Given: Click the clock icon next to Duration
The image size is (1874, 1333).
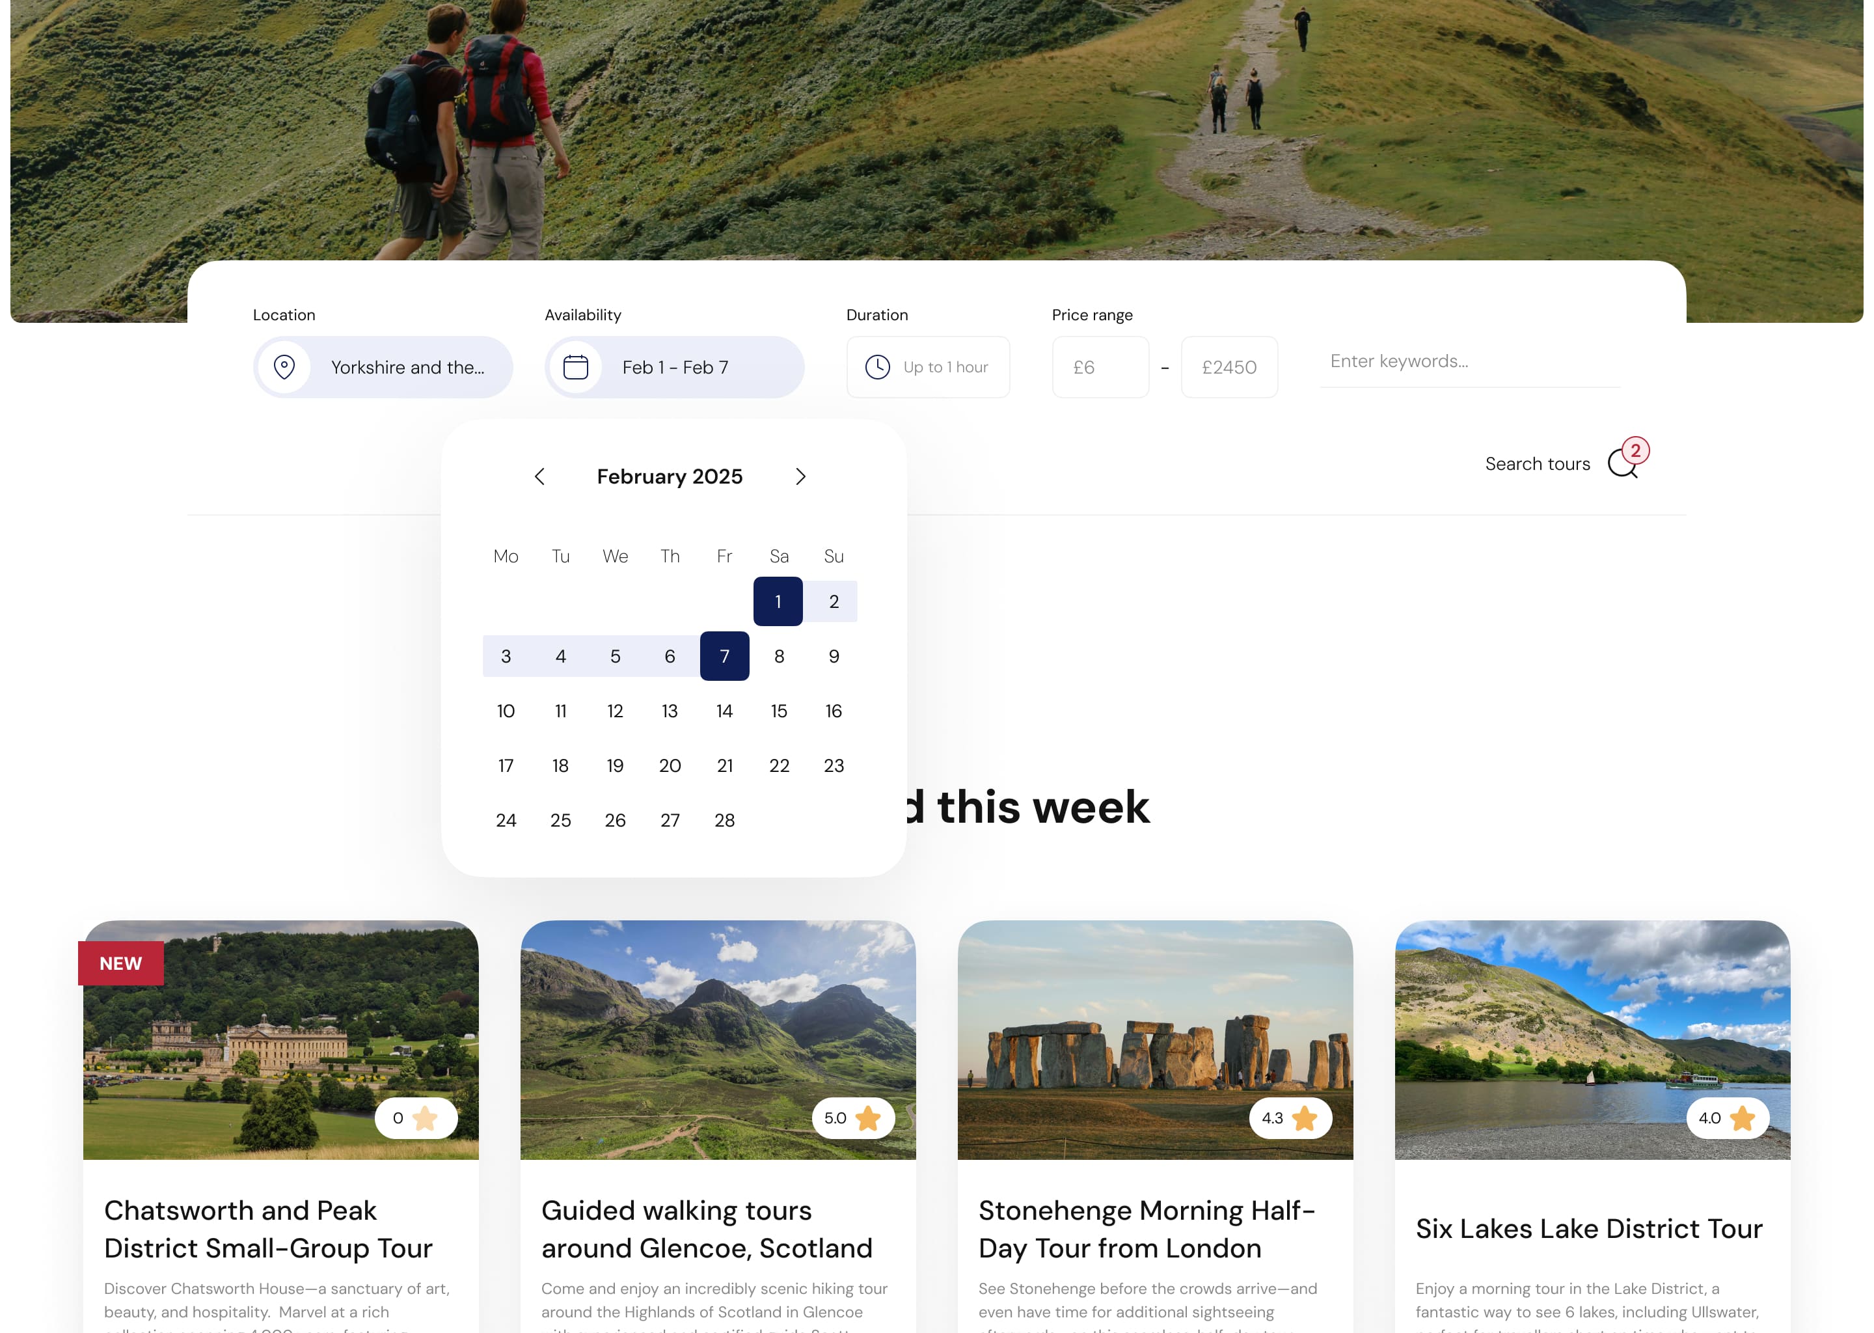Looking at the screenshot, I should [877, 367].
